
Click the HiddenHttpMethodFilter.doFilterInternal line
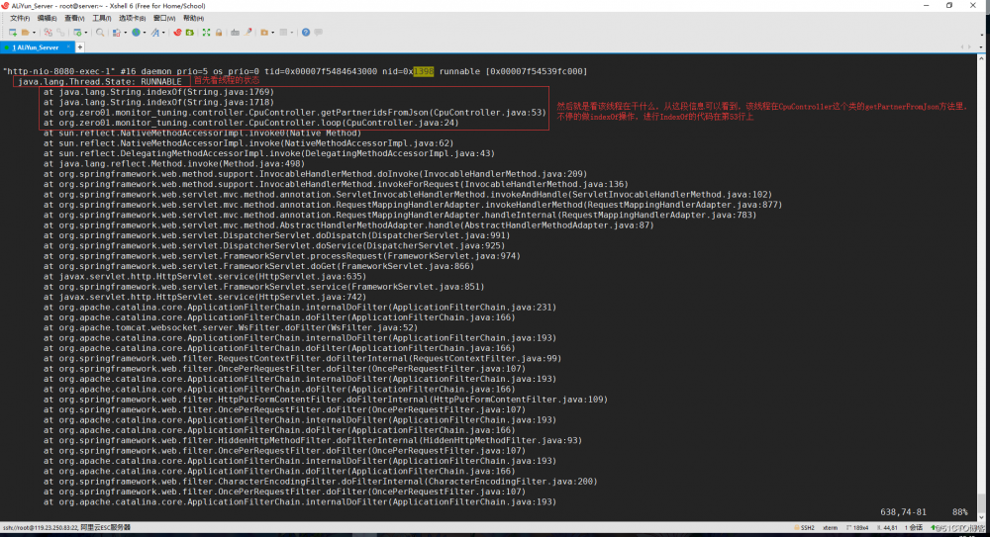313,440
